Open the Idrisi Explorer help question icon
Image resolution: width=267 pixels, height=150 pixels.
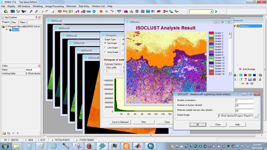pyautogui.click(x=36, y=17)
